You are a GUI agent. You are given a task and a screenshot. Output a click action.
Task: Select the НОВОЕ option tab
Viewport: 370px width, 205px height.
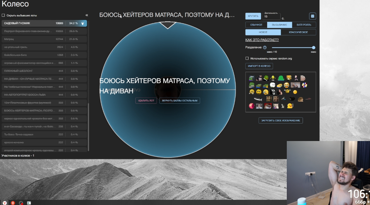(263, 32)
